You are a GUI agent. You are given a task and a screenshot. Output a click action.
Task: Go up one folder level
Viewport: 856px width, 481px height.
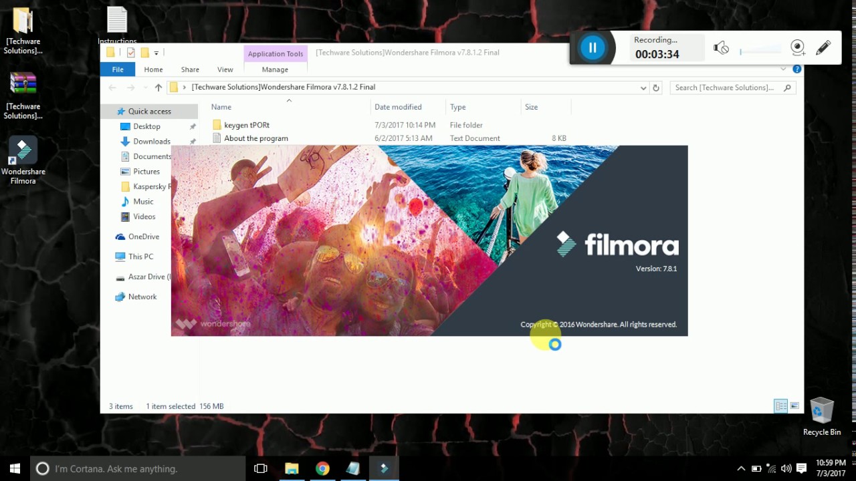tap(158, 88)
